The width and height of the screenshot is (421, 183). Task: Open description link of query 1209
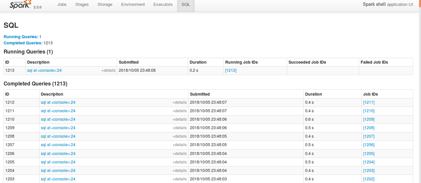[58, 128]
